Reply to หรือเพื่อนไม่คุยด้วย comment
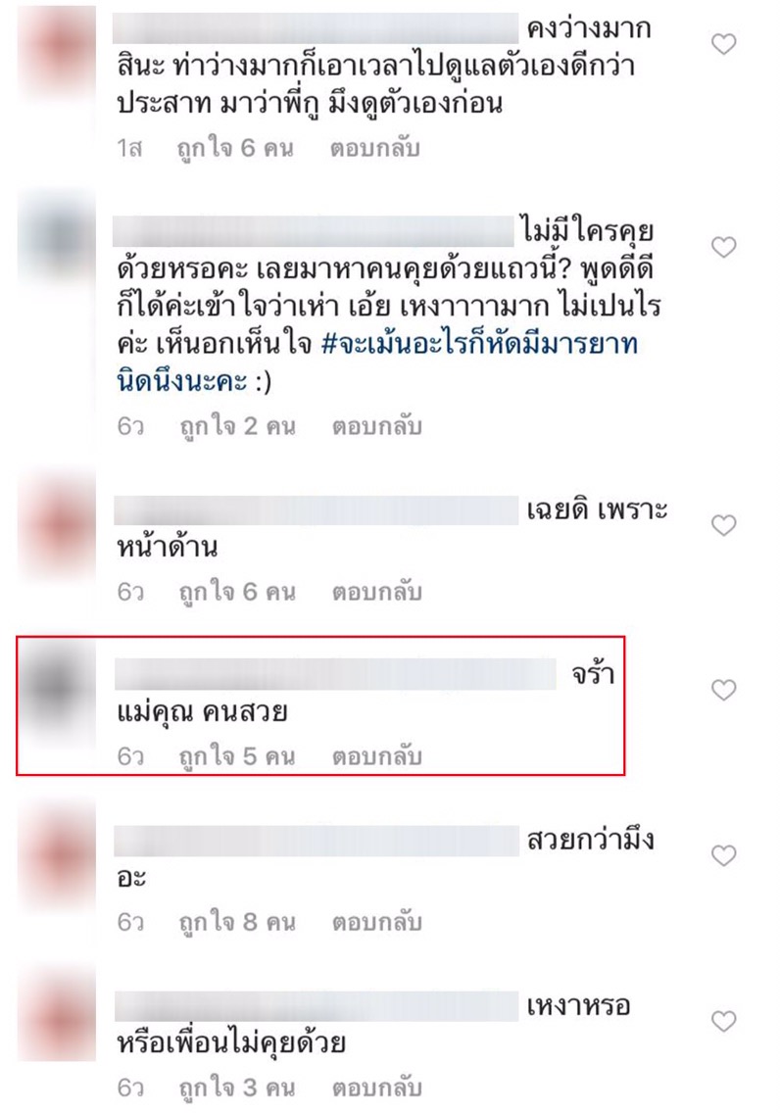Image resolution: width=780 pixels, height=1113 pixels. click(x=377, y=1088)
